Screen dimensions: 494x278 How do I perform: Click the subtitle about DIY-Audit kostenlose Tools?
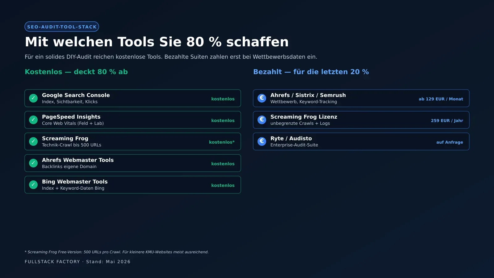click(171, 57)
